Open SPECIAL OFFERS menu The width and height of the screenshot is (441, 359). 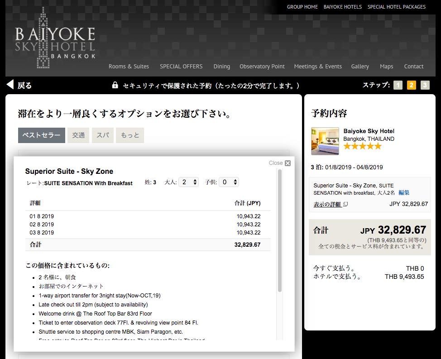(x=181, y=67)
